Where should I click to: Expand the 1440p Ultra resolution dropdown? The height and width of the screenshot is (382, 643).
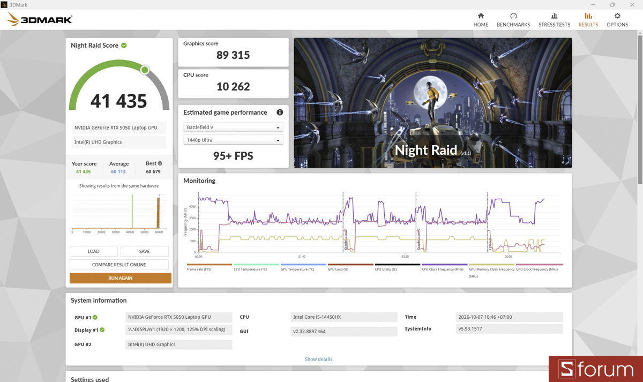[233, 140]
